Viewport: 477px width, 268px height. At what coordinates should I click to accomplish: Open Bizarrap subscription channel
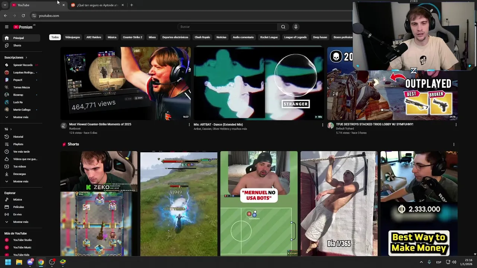18,95
